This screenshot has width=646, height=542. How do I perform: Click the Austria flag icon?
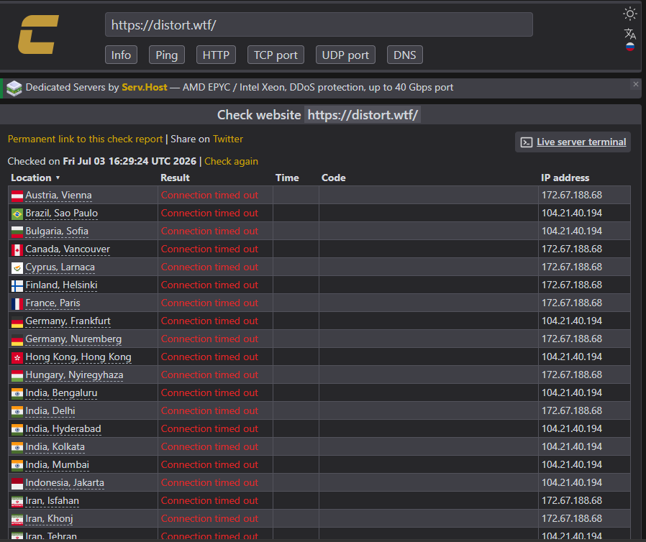[x=17, y=196]
